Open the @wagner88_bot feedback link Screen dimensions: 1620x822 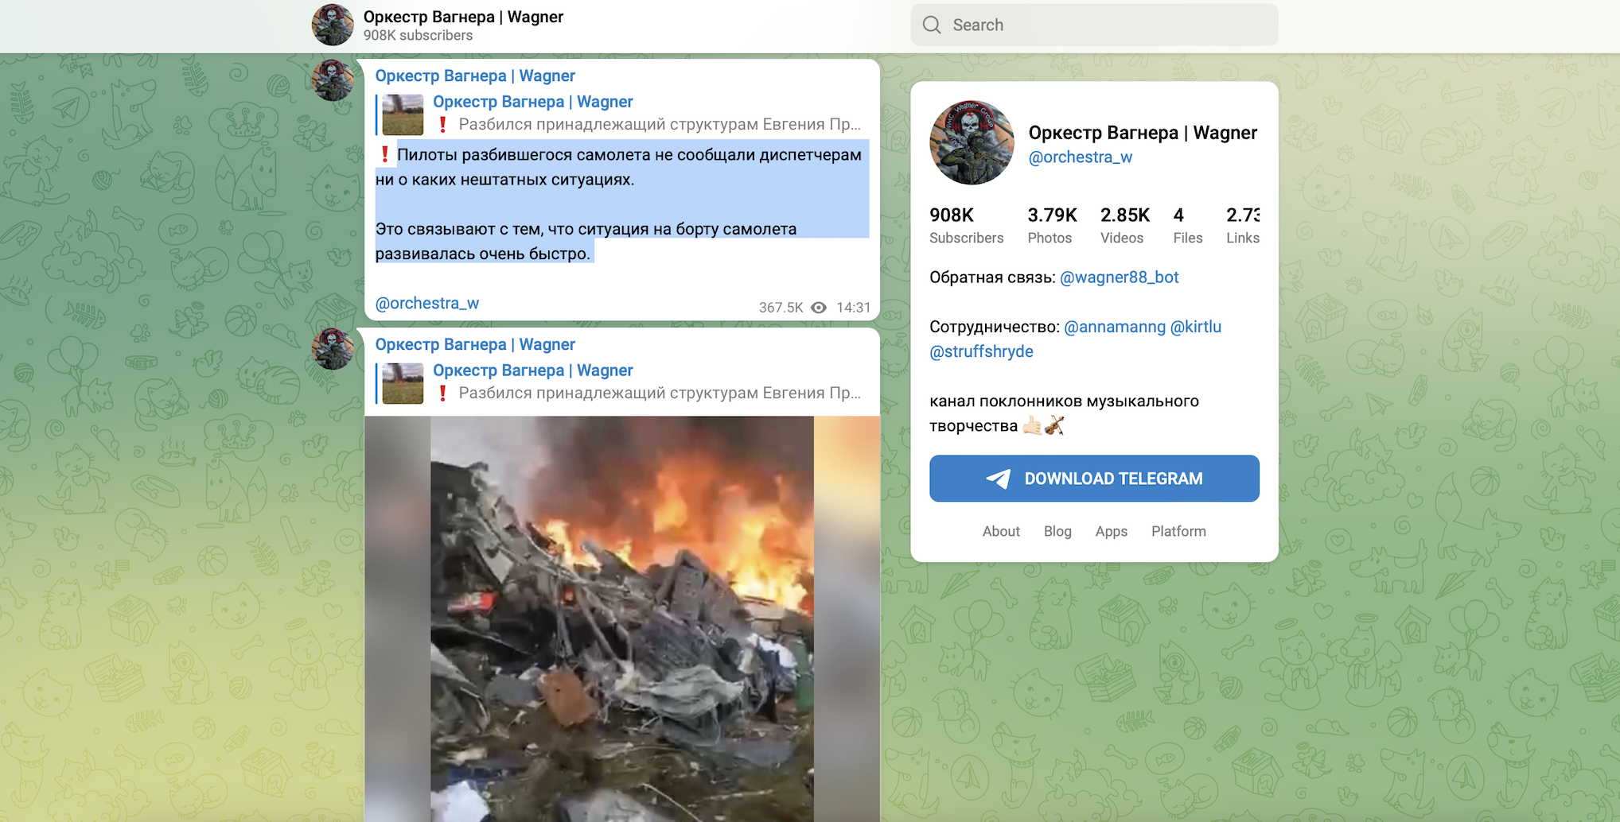(x=1119, y=277)
